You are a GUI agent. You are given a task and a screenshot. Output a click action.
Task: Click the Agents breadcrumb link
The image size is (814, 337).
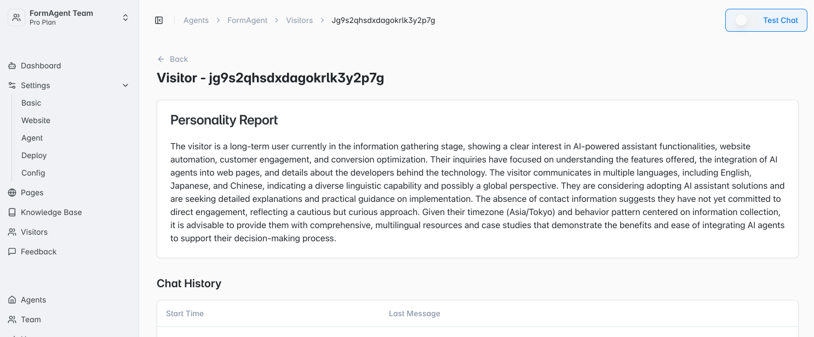(x=196, y=20)
